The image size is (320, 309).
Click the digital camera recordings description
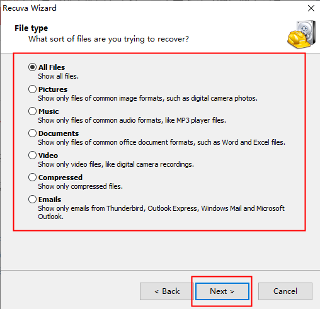click(116, 164)
